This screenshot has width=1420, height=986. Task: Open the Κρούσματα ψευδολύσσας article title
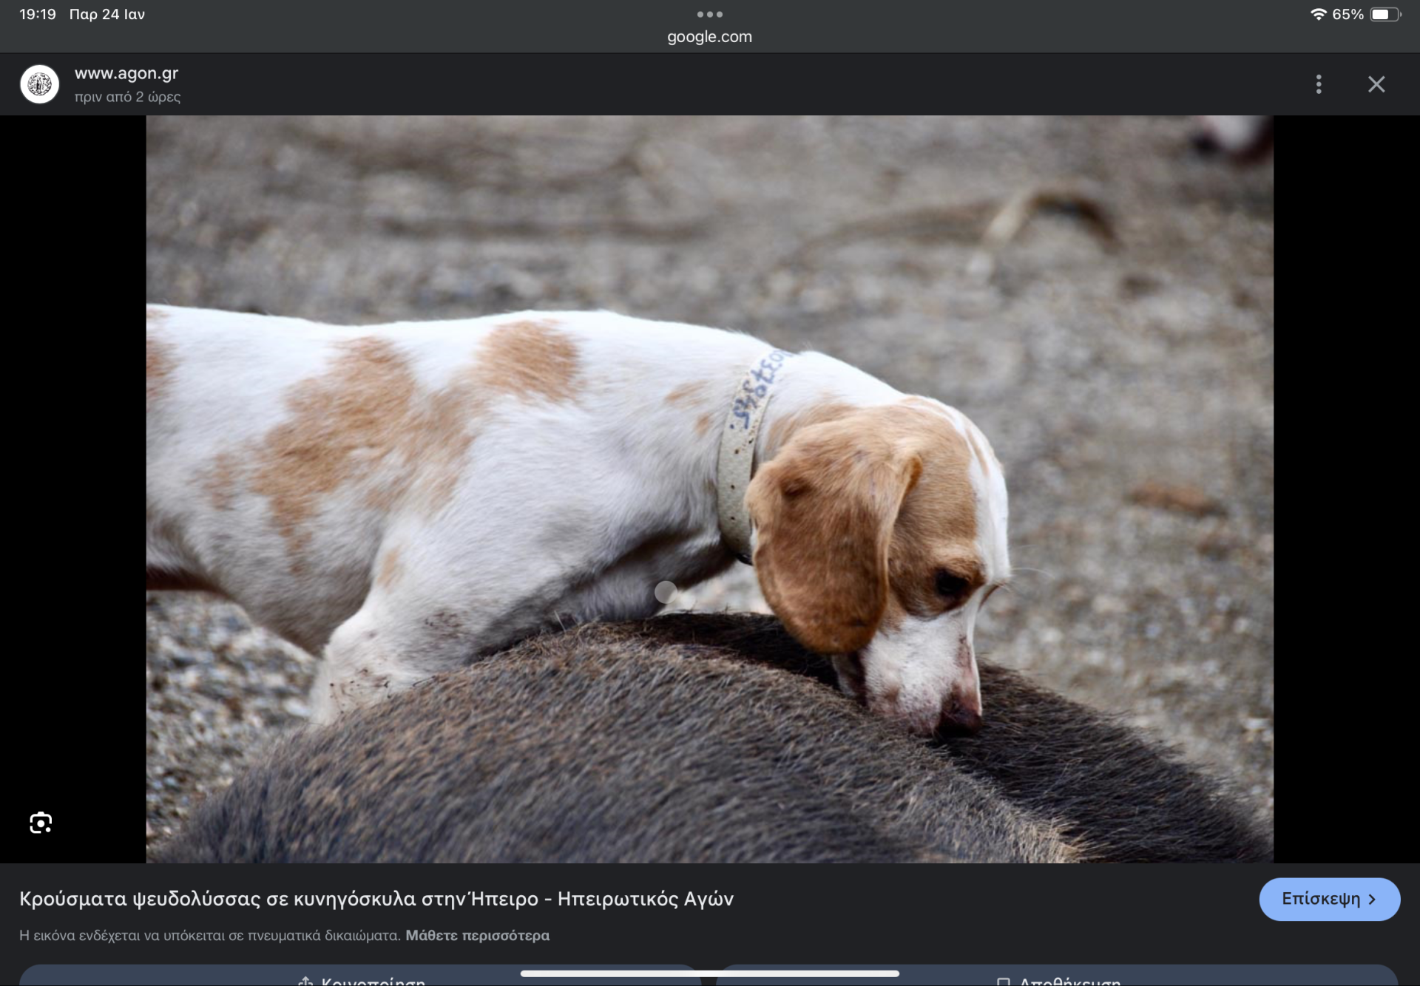coord(376,899)
